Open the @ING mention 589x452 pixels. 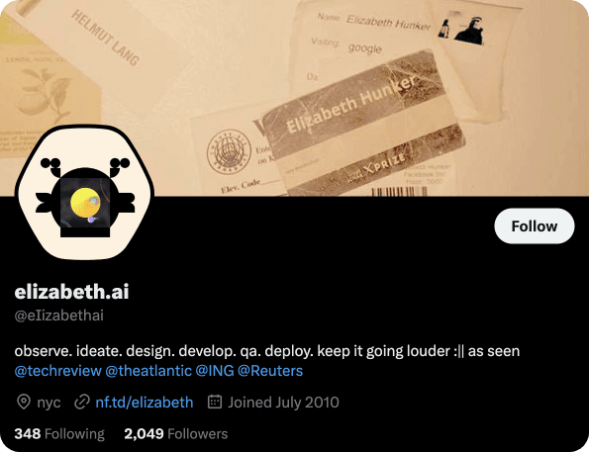point(215,371)
